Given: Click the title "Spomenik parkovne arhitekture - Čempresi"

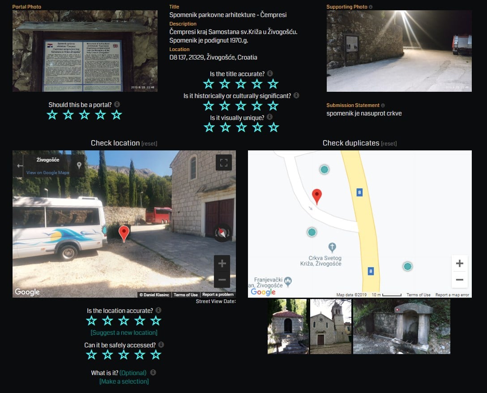Looking at the screenshot, I should pyautogui.click(x=228, y=15).
